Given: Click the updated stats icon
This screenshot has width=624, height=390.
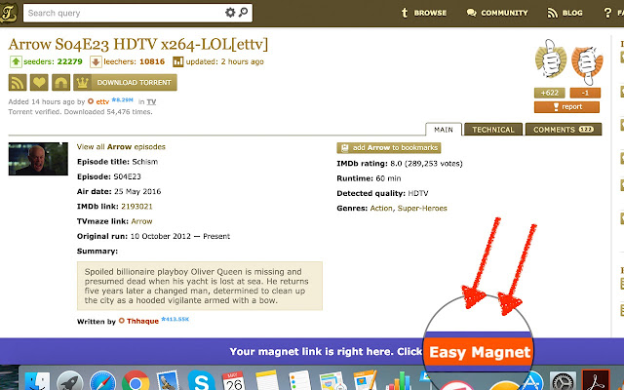Looking at the screenshot, I should pos(177,61).
